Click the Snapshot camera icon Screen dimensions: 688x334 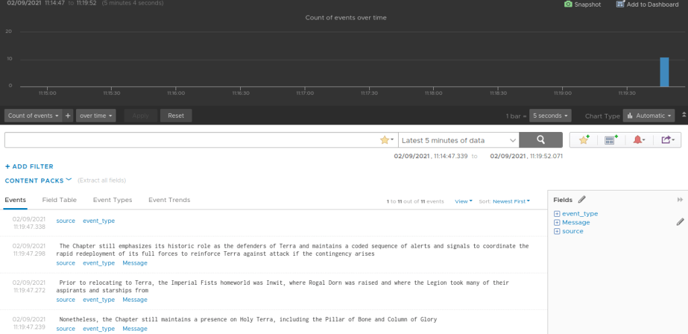click(x=568, y=4)
